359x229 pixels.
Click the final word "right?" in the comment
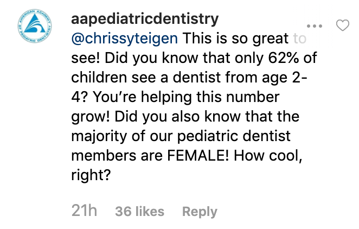tap(91, 176)
